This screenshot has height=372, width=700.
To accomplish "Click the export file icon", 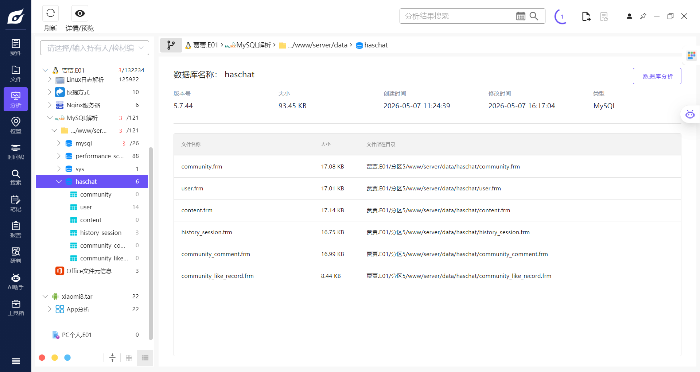I will (586, 16).
